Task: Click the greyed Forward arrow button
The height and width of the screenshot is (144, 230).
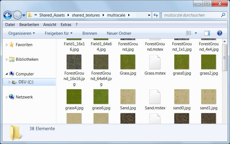Action: [x=17, y=15]
